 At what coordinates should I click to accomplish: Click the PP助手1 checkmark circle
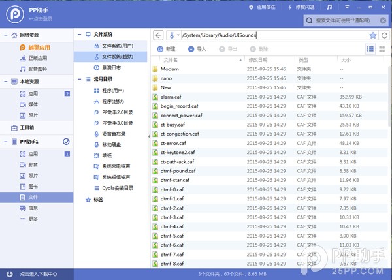coord(66,142)
